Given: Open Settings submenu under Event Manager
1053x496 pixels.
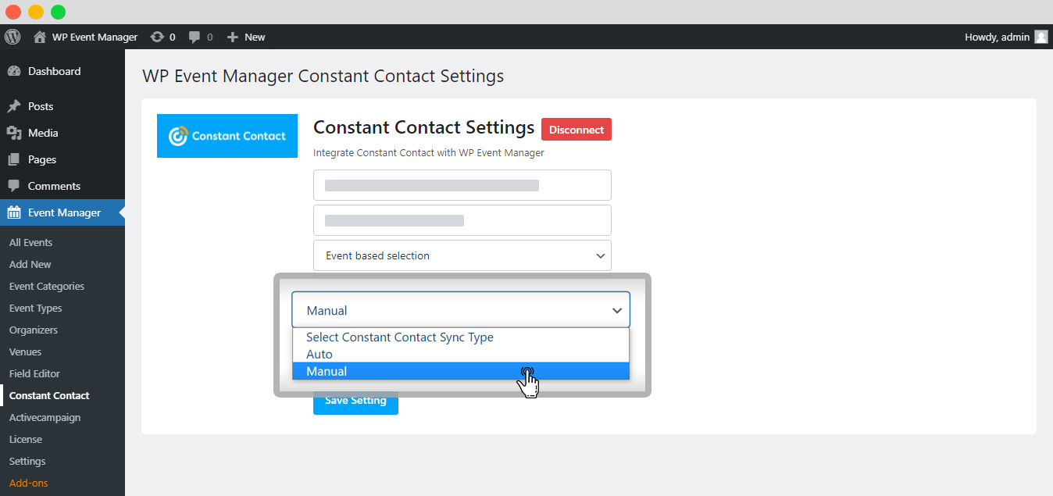Looking at the screenshot, I should coord(27,461).
